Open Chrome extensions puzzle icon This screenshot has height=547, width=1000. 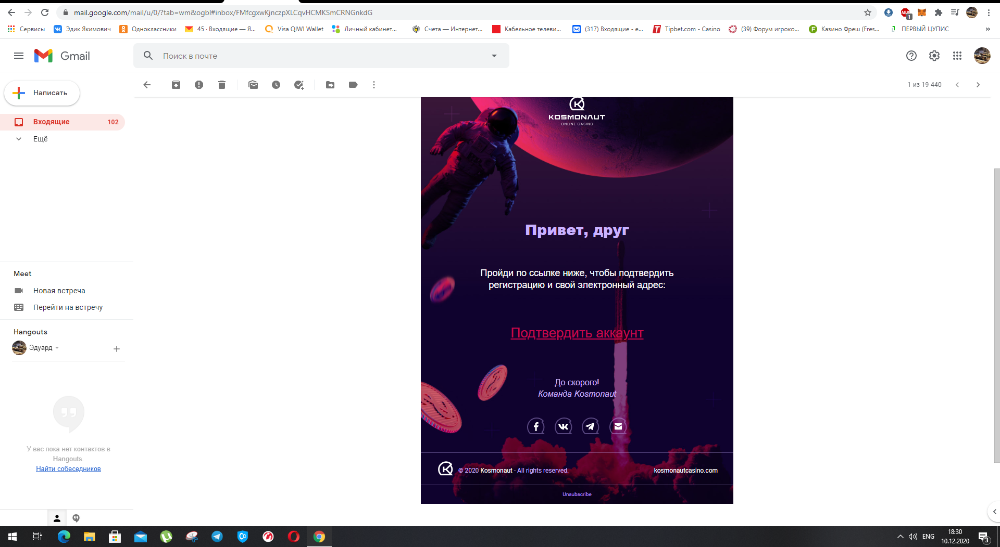pos(939,12)
